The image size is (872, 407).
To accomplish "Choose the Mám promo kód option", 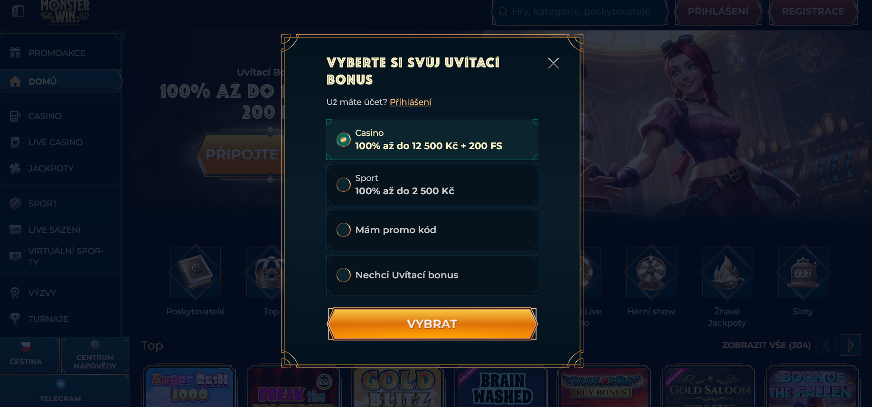I will 432,230.
